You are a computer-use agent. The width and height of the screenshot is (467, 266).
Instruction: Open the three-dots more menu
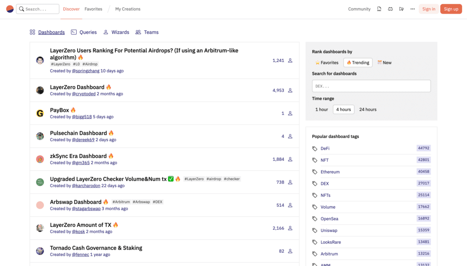pyautogui.click(x=412, y=9)
